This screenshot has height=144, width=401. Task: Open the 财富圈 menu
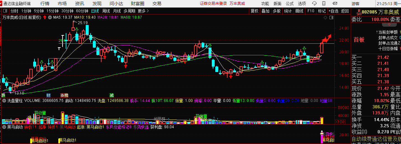[138, 4]
